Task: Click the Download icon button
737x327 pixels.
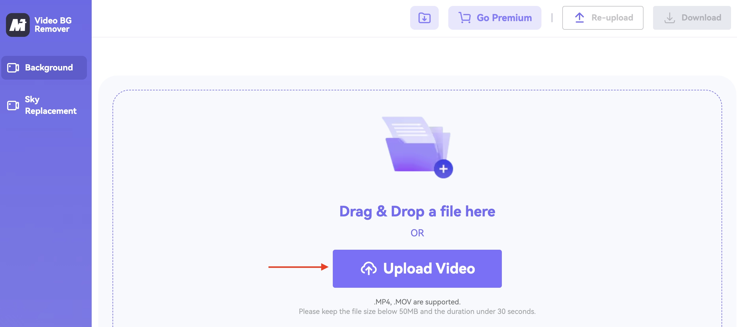Action: [424, 17]
